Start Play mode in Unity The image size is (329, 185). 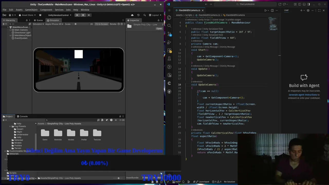pos(77,15)
